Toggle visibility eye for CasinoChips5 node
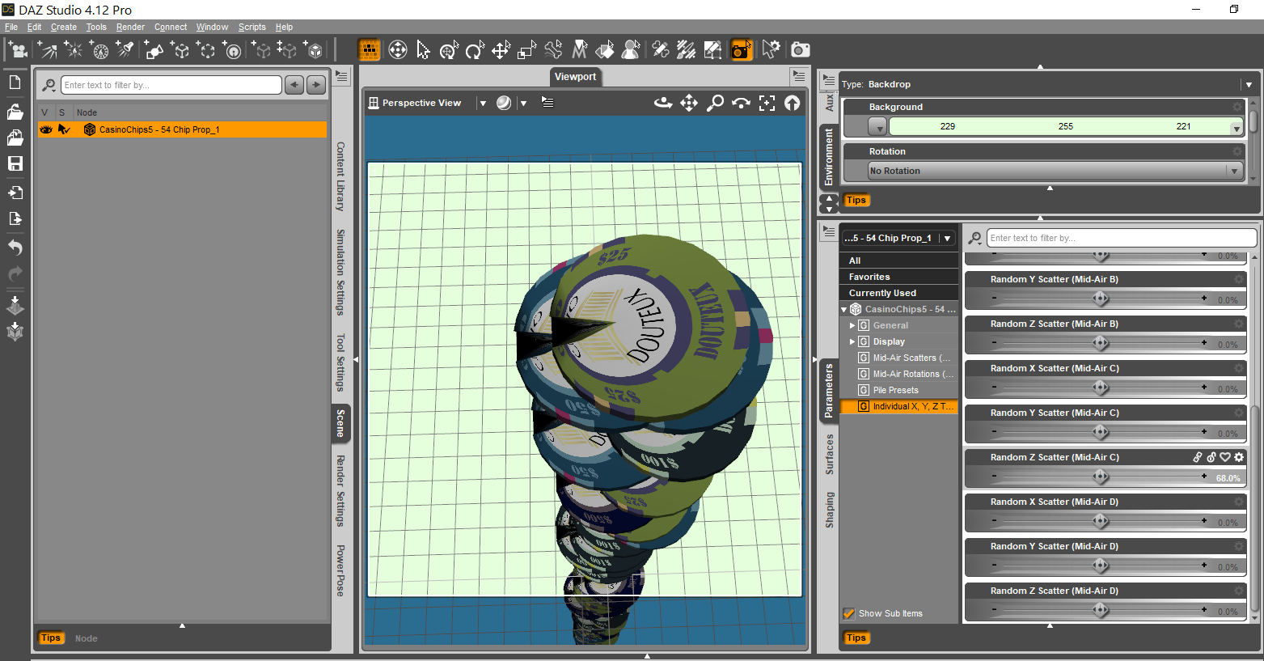1264x661 pixels. (46, 129)
